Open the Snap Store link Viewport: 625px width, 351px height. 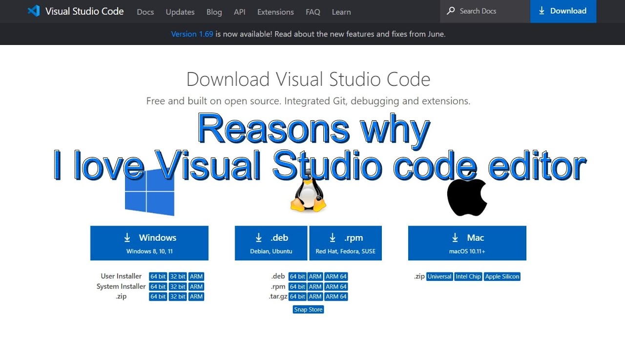308,310
